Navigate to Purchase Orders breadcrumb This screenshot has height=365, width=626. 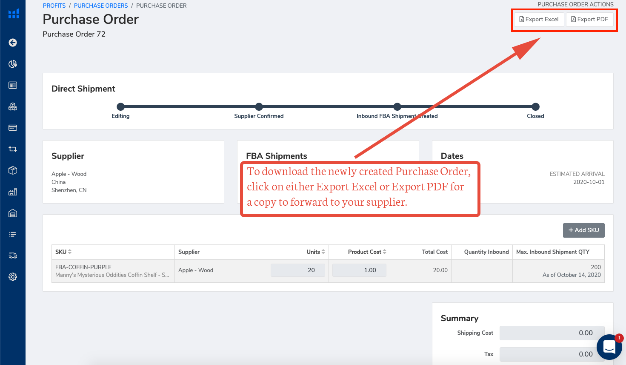pyautogui.click(x=101, y=6)
